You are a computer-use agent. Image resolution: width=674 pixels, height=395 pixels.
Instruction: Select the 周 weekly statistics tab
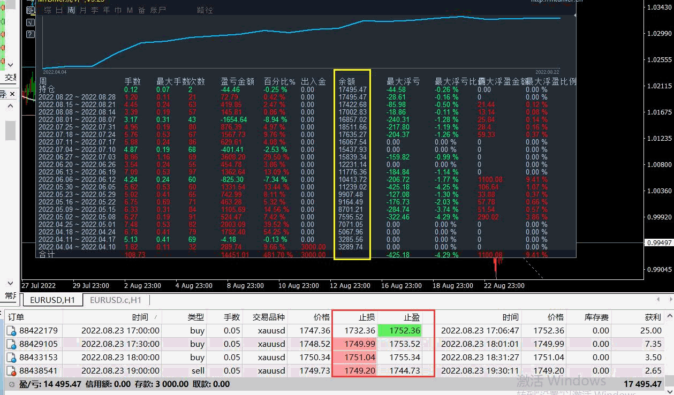71,10
